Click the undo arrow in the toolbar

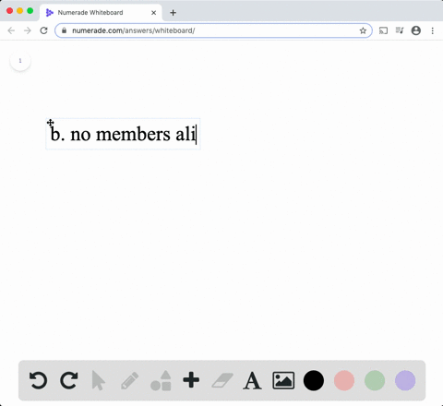pyautogui.click(x=38, y=380)
